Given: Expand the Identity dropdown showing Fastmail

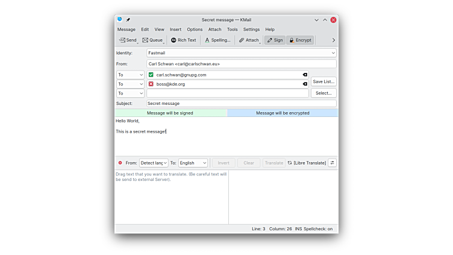Looking at the screenshot, I should pos(241,53).
